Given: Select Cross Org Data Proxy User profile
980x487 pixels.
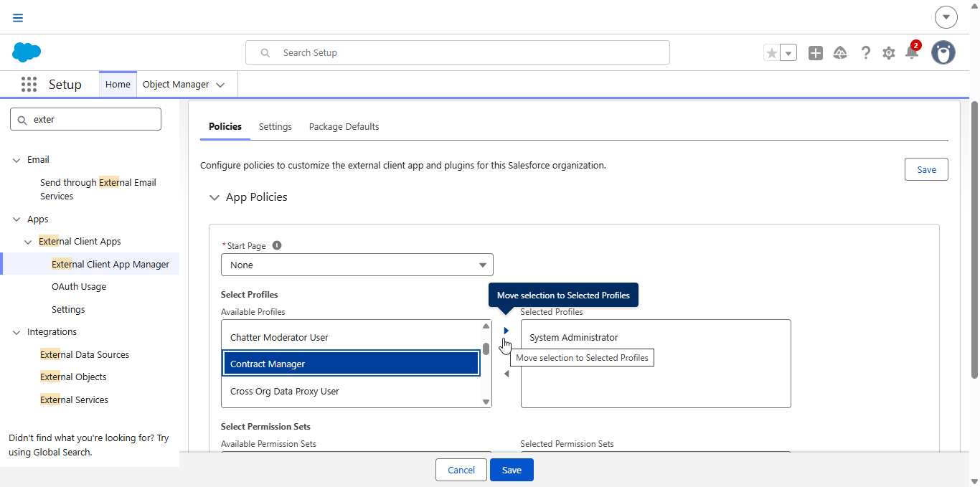Looking at the screenshot, I should pyautogui.click(x=351, y=391).
